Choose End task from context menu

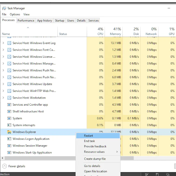coord(98,141)
